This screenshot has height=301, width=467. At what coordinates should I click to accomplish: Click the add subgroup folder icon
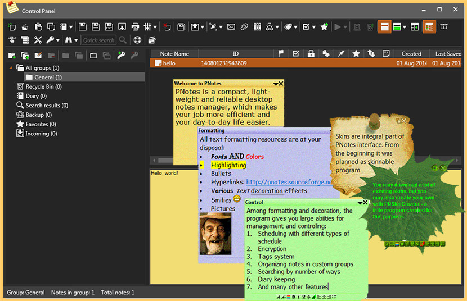25,55
